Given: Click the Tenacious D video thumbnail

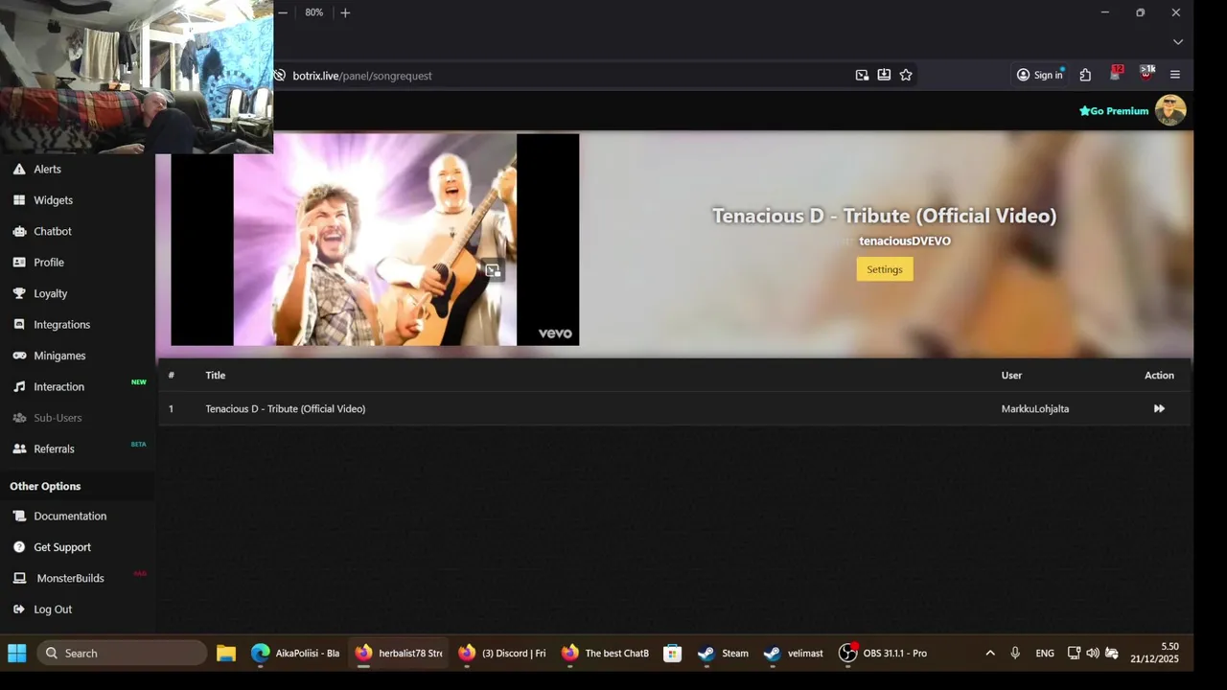Looking at the screenshot, I should coord(375,240).
